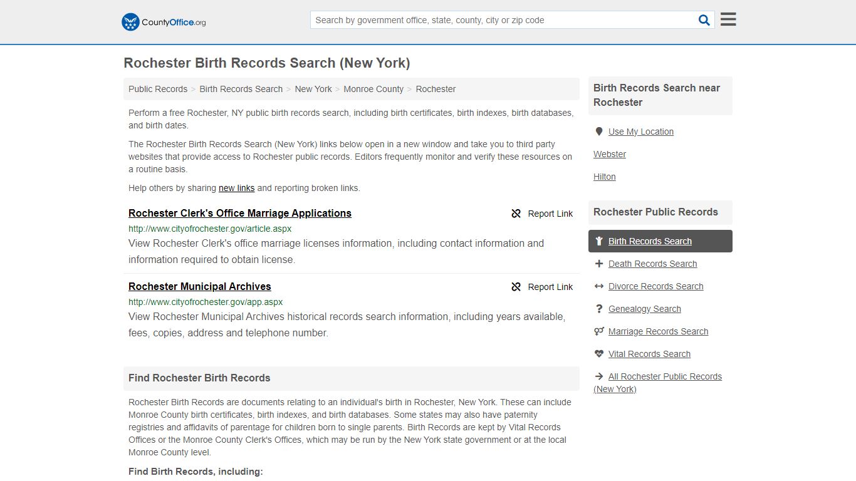Visit the cityofrochester.gov/article.aspx URL

point(210,229)
